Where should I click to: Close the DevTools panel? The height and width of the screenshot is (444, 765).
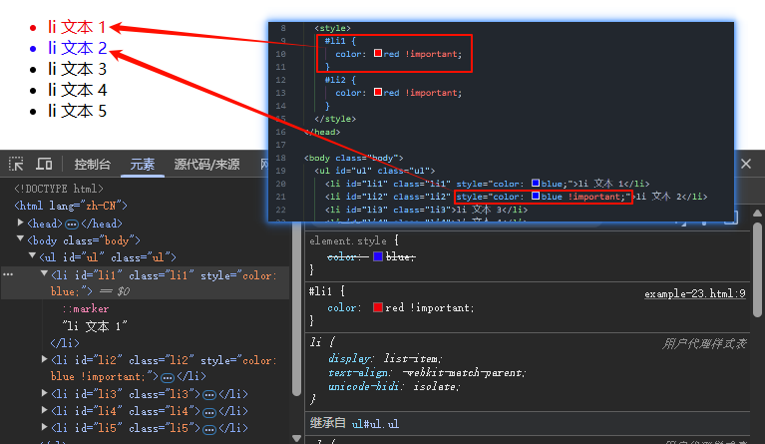tap(746, 164)
